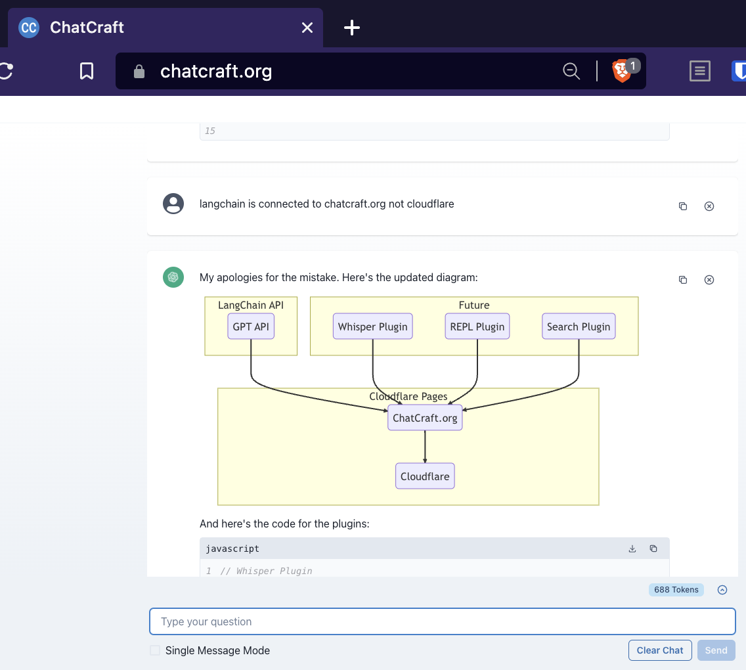Click the Clear Chat button
This screenshot has width=746, height=670.
660,650
